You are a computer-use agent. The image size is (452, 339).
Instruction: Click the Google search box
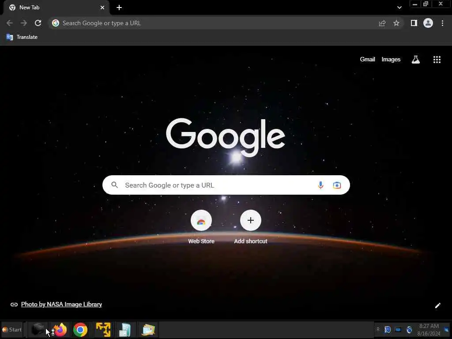(226, 185)
